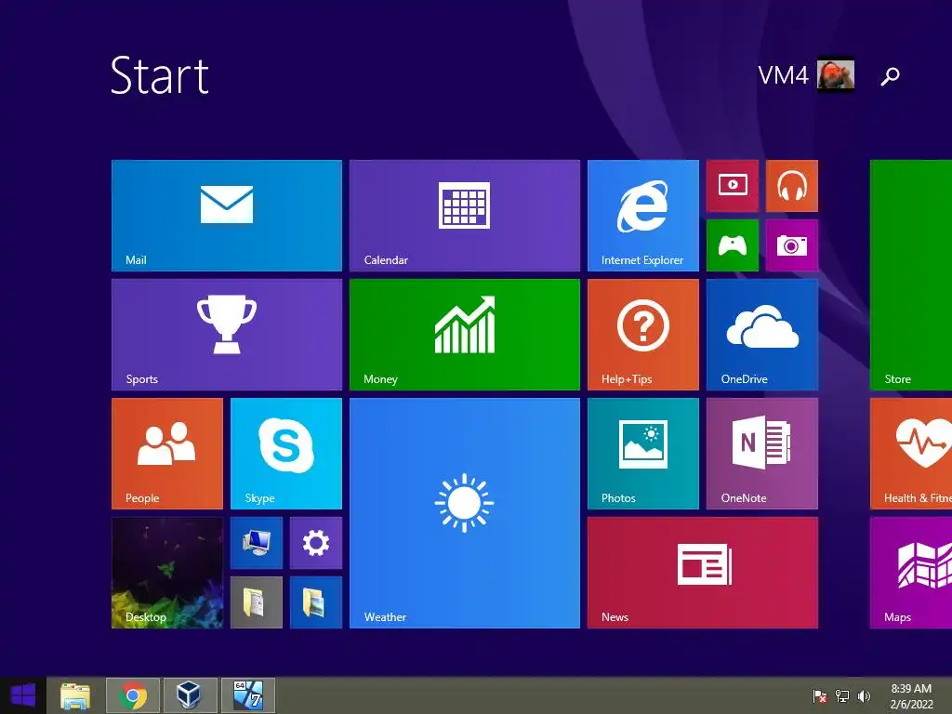Click the Action Center flag tray icon
Image resolution: width=952 pixels, height=714 pixels.
click(819, 696)
